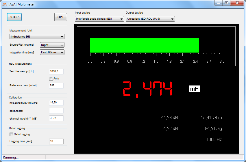Click the 2,4 scale label on meter
This screenshot has height=162, width=246.
click(195, 62)
